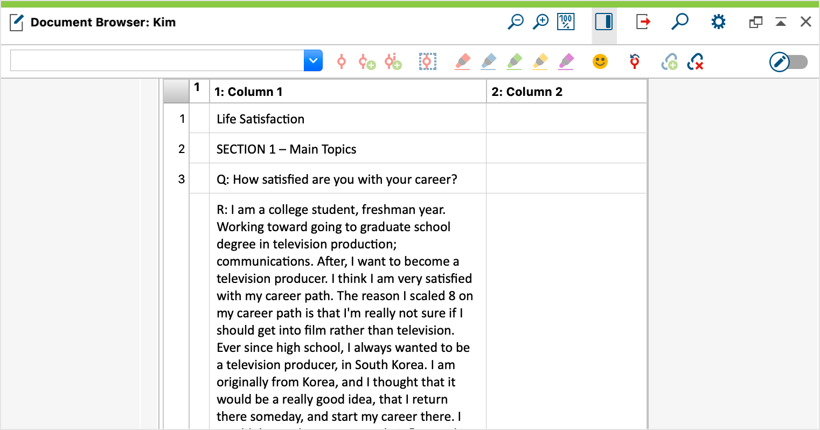Code with multiple codes icon
The height and width of the screenshot is (430, 820).
click(x=393, y=61)
